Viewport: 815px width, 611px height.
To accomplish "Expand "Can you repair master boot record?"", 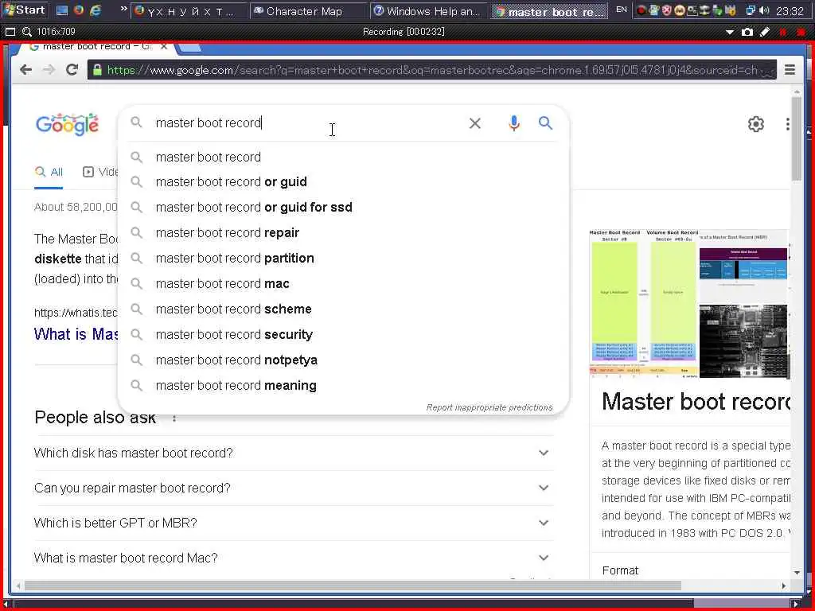I will pyautogui.click(x=294, y=488).
